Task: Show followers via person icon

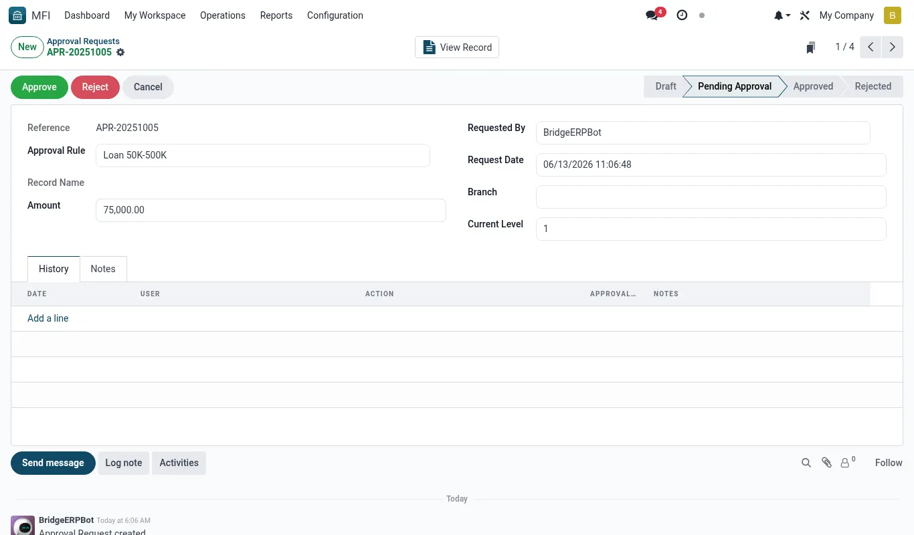Action: (x=848, y=463)
